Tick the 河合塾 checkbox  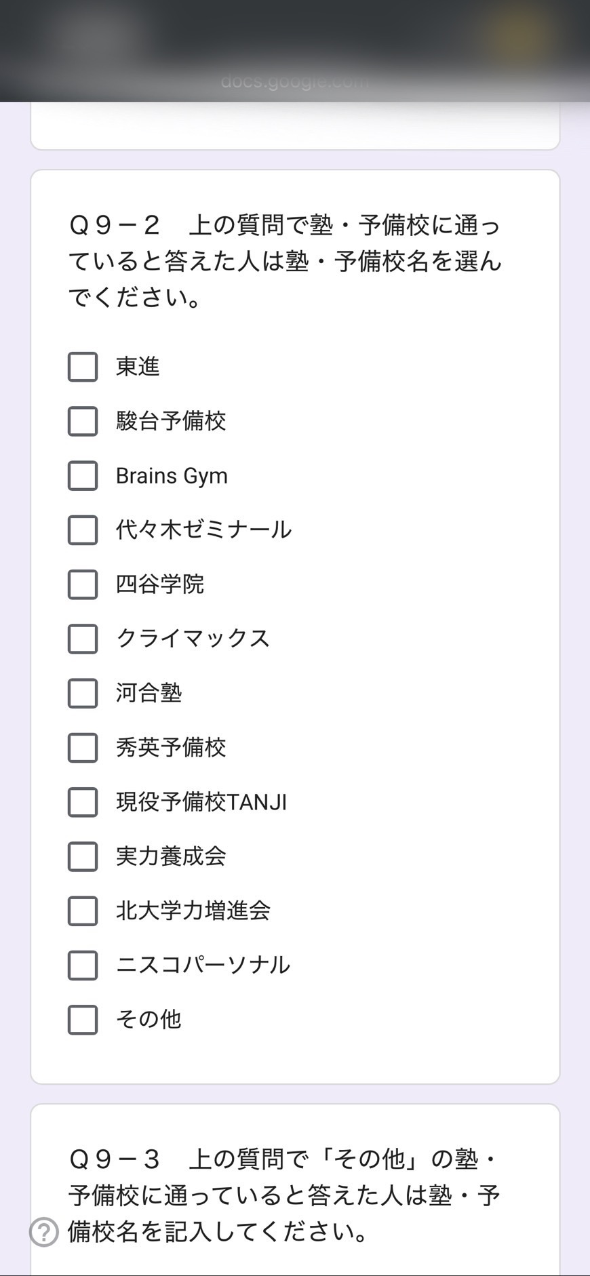[83, 694]
